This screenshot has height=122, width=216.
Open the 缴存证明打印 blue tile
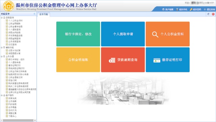(x=168, y=60)
